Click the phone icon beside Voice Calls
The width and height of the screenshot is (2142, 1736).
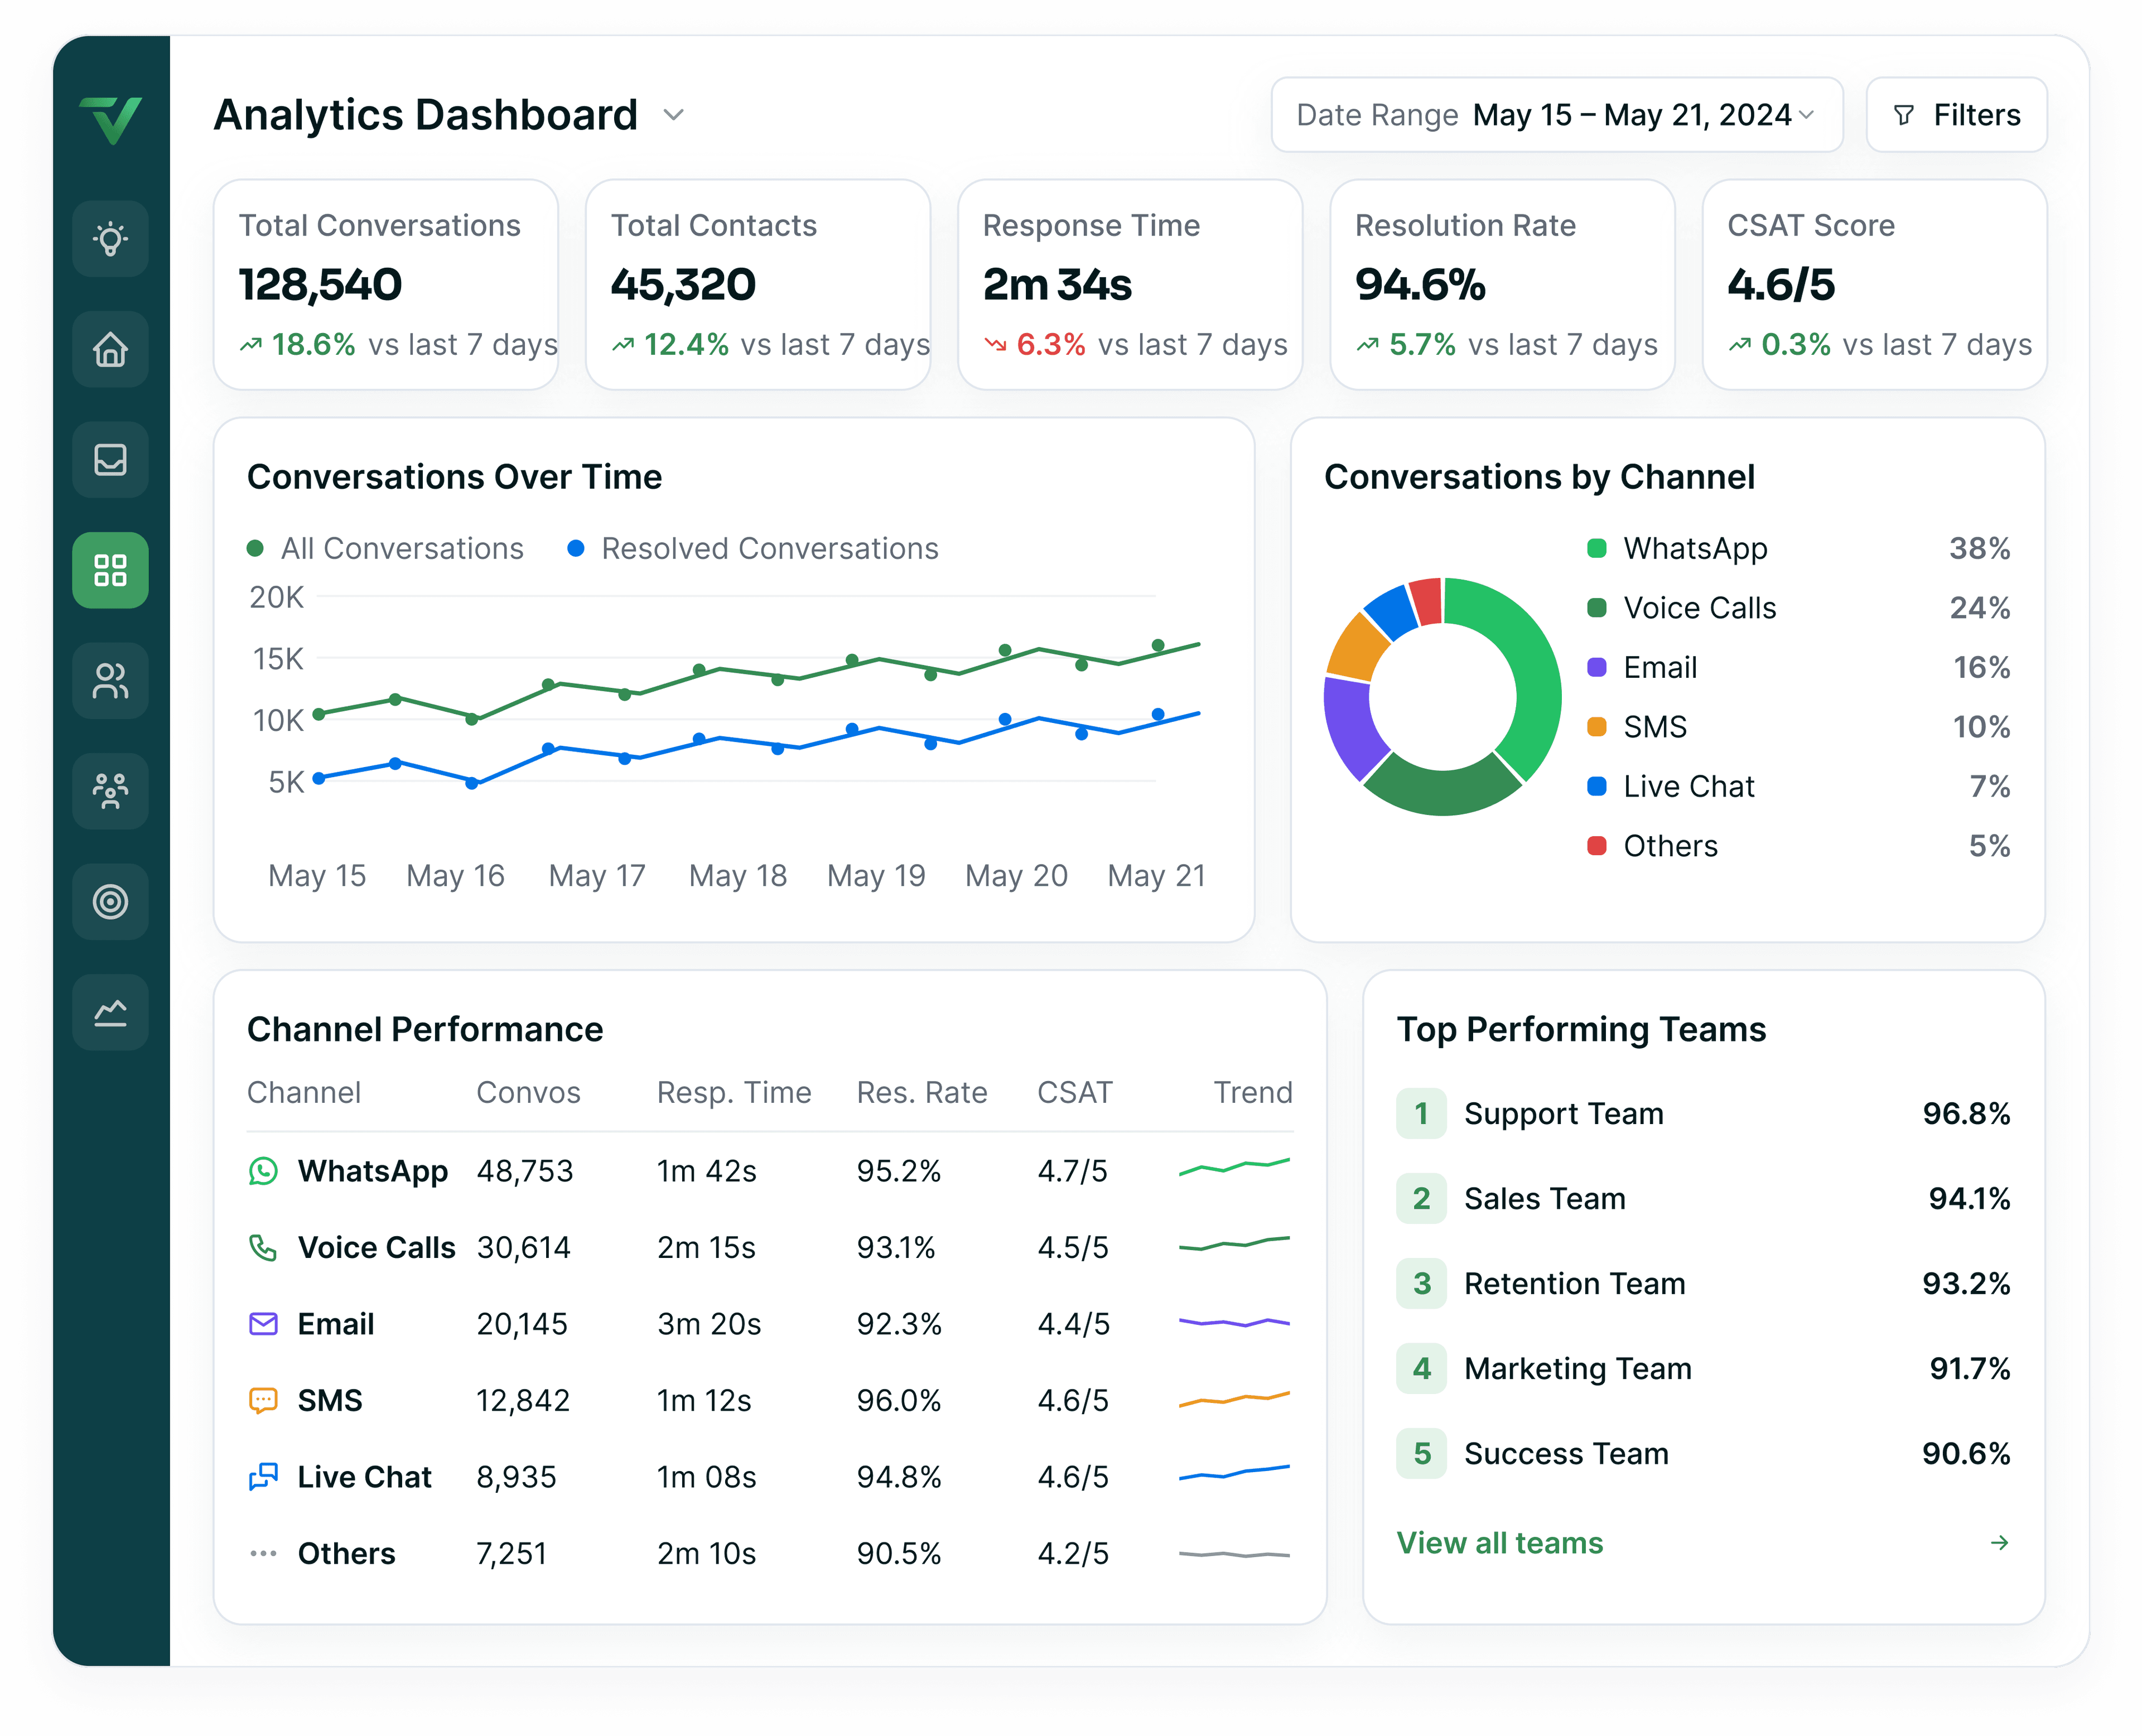263,1248
